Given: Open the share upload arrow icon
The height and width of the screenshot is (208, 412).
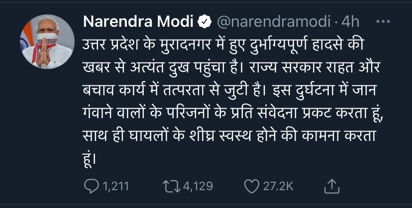Looking at the screenshot, I should (x=332, y=186).
